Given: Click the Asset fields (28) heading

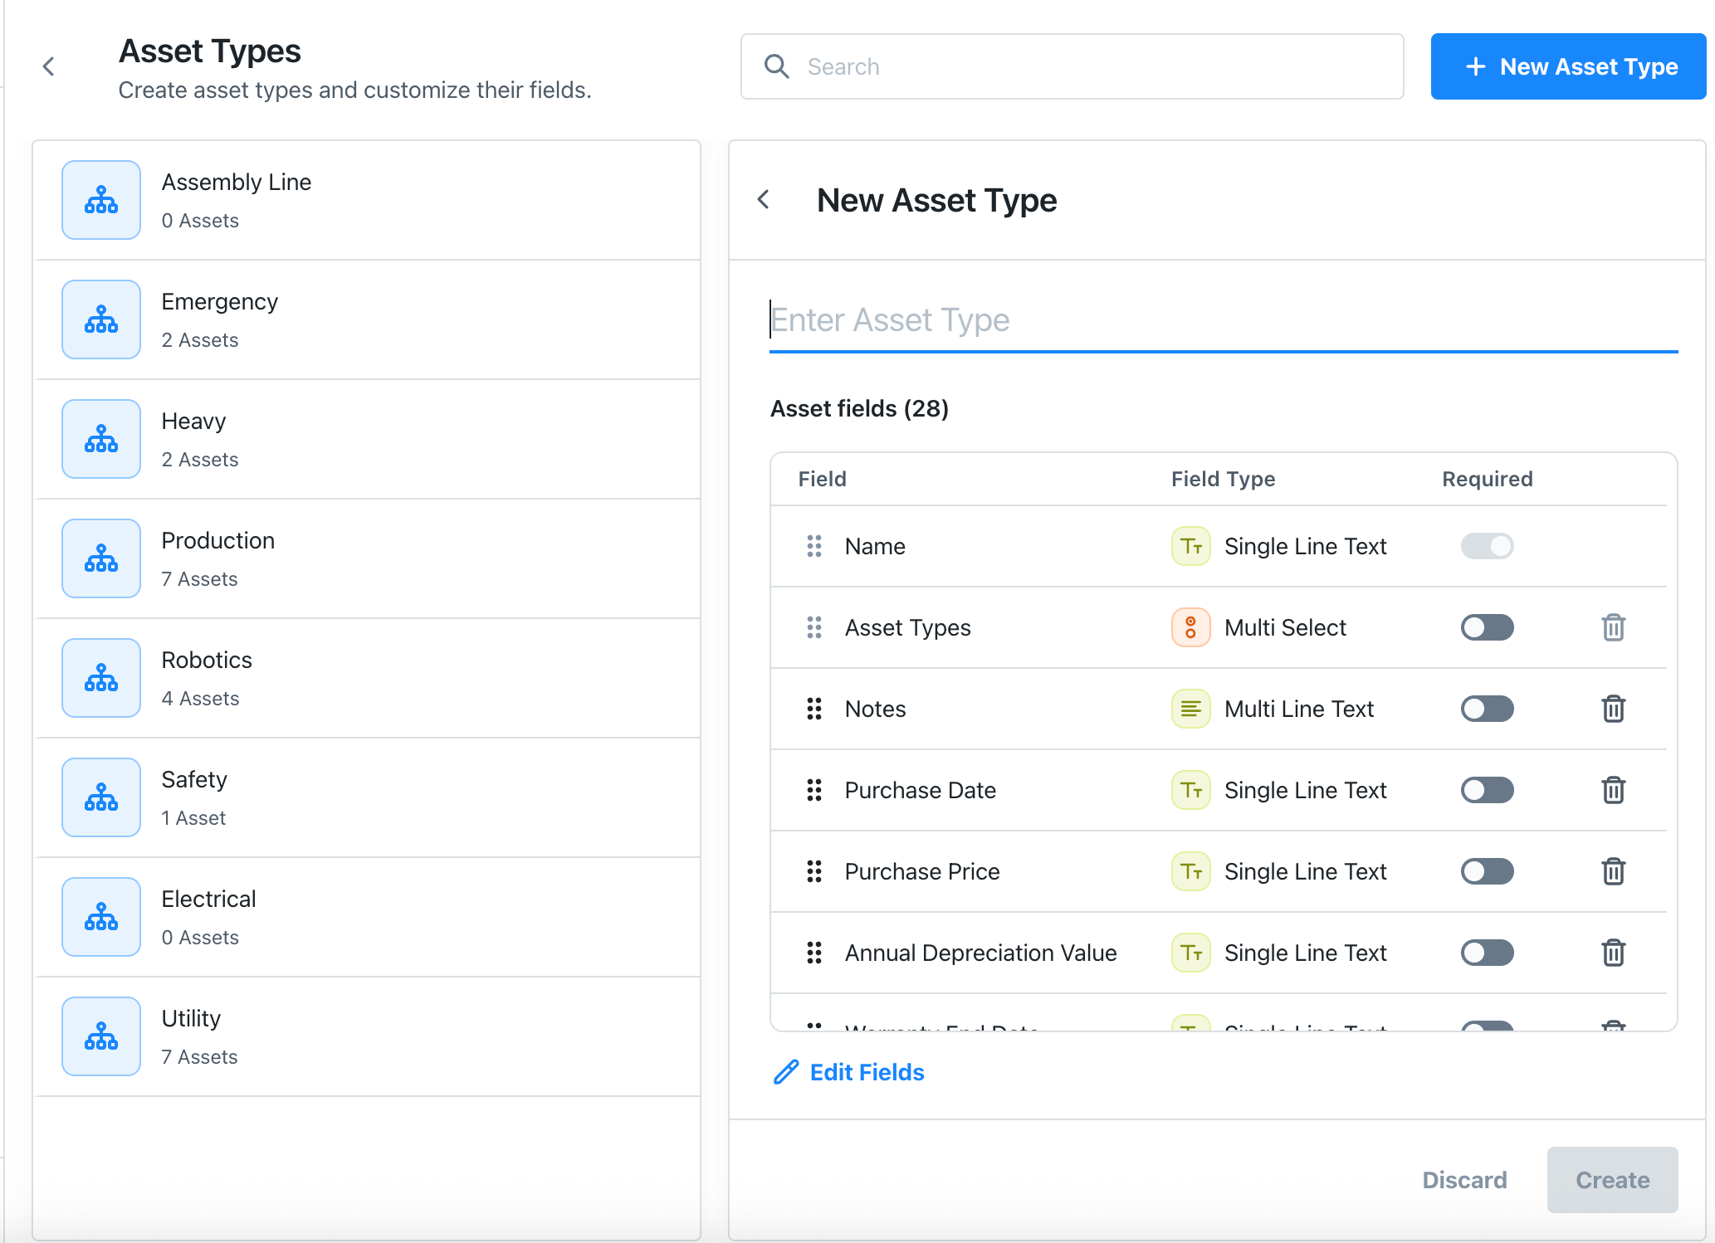Looking at the screenshot, I should (x=859, y=408).
